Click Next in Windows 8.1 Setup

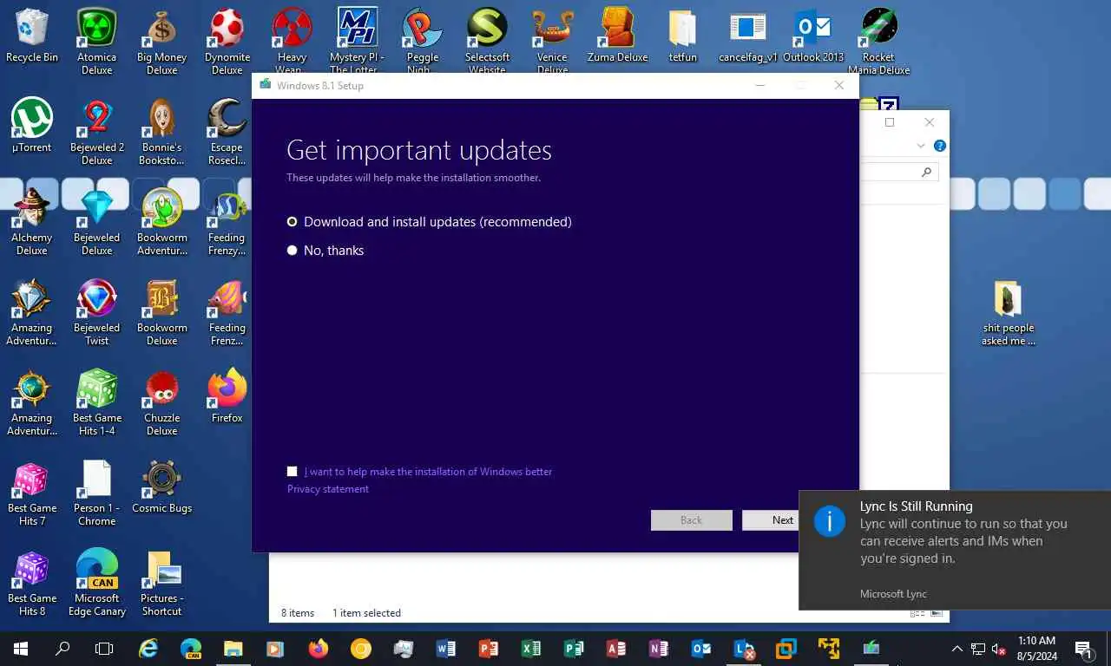coord(771,520)
